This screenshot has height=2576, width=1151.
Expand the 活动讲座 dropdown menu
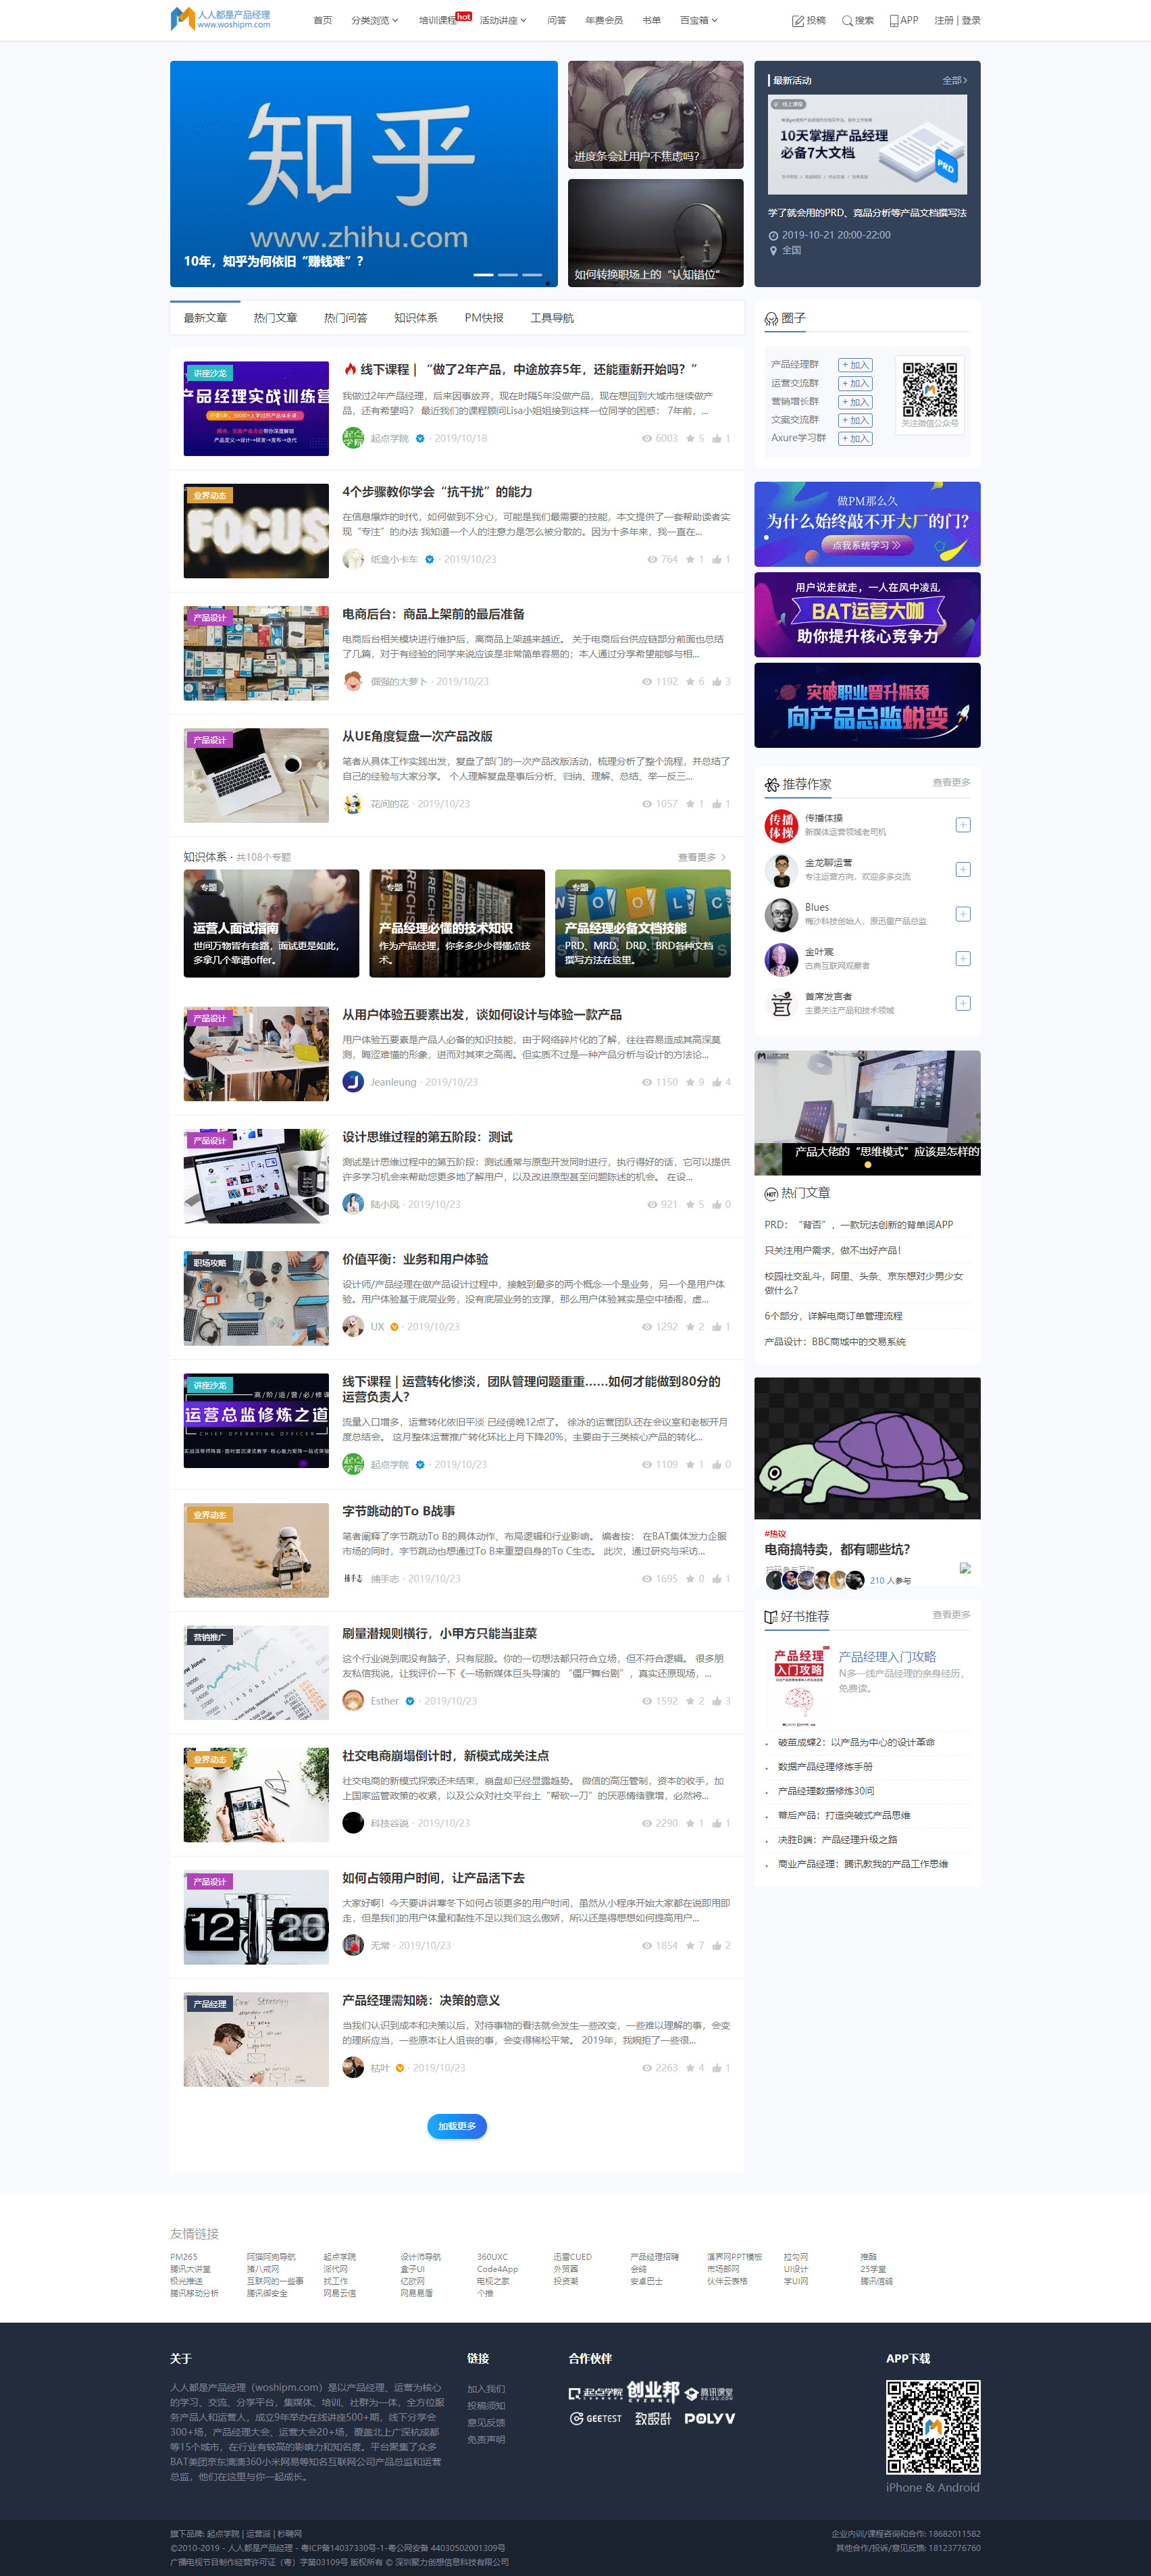click(x=503, y=21)
